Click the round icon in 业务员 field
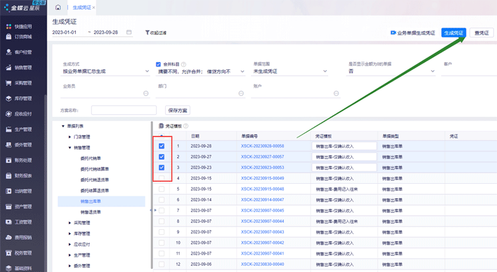Image resolution: width=497 pixels, height=272 pixels. (146, 94)
